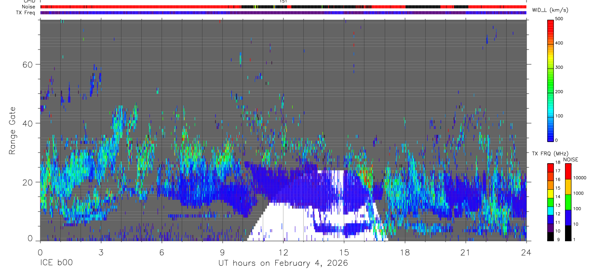592x273 pixels.
Task: Click the 24 tick on UT hours axis
Action: 526,252
